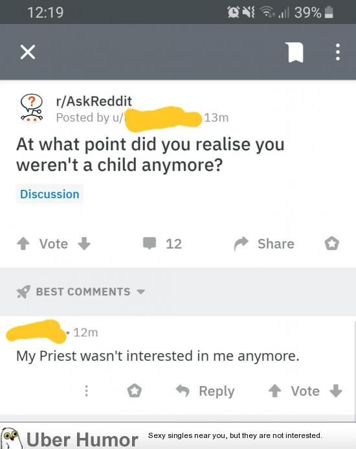Image resolution: width=356 pixels, height=449 pixels.
Task: Open the post title text
Action: (x=151, y=155)
